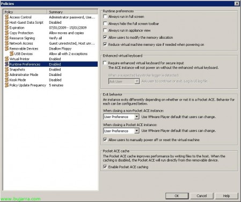The height and width of the screenshot is (202, 241).
Task: Select the Access Control policy row
Action: coord(51,17)
